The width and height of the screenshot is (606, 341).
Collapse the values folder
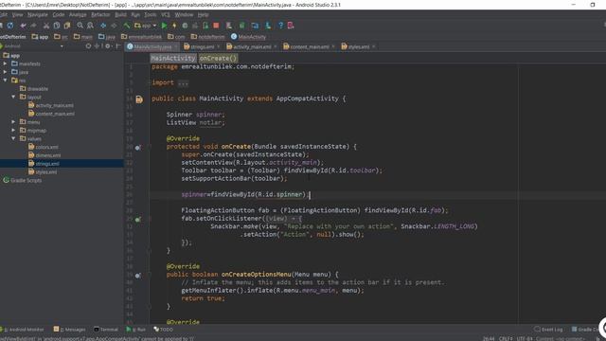point(13,138)
